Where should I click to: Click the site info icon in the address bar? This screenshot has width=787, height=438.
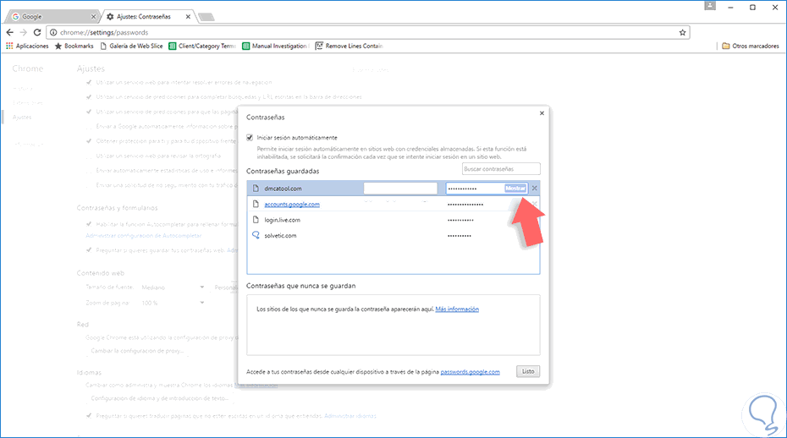[53, 33]
